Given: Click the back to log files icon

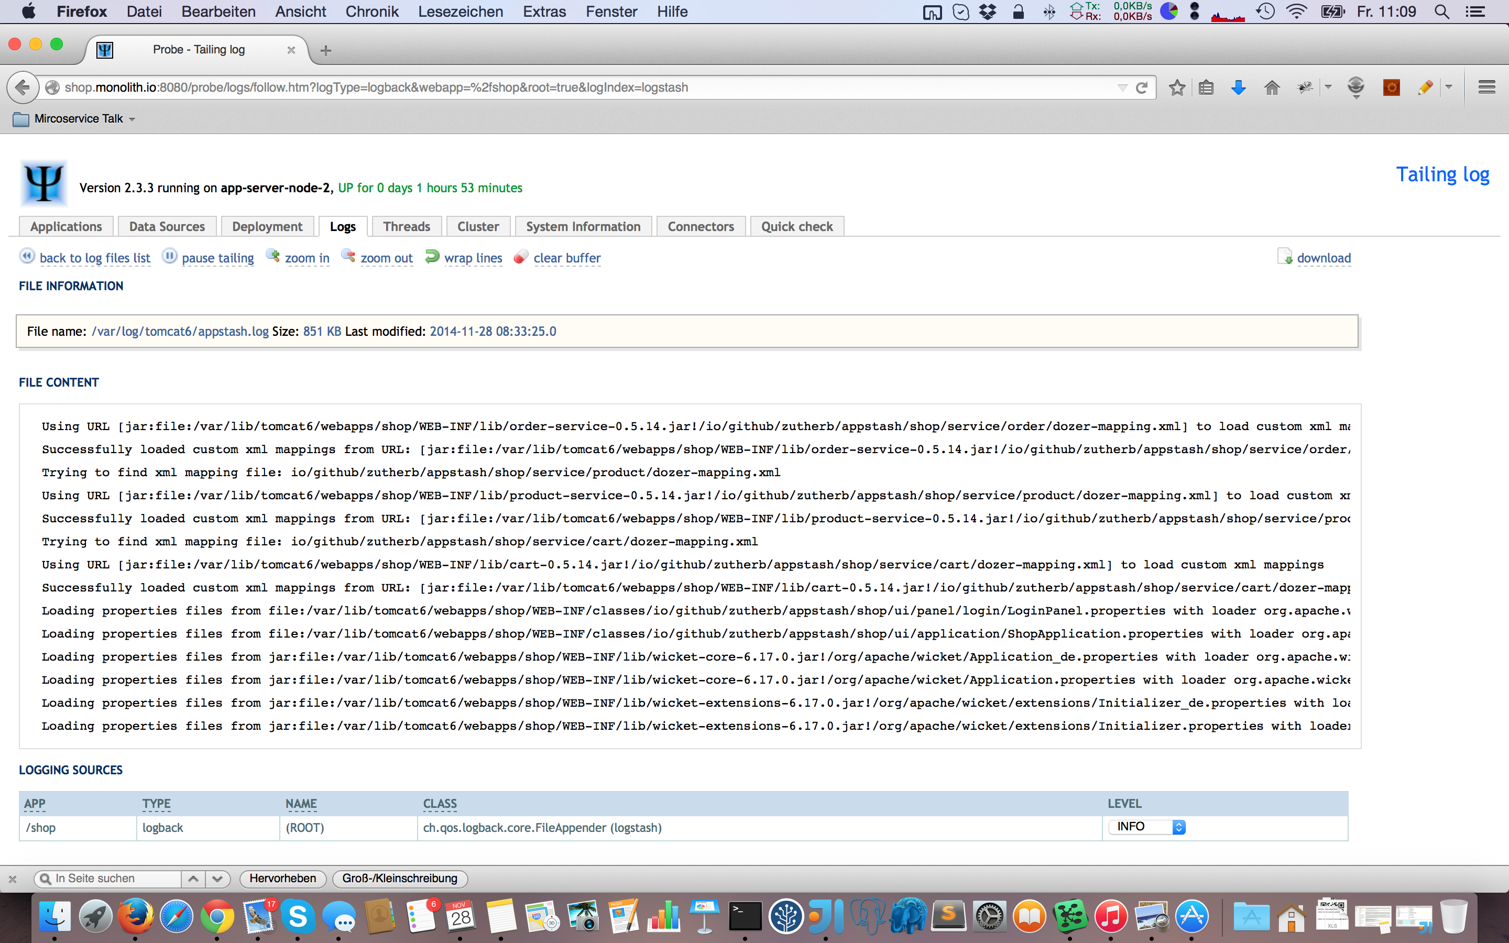Looking at the screenshot, I should (27, 256).
